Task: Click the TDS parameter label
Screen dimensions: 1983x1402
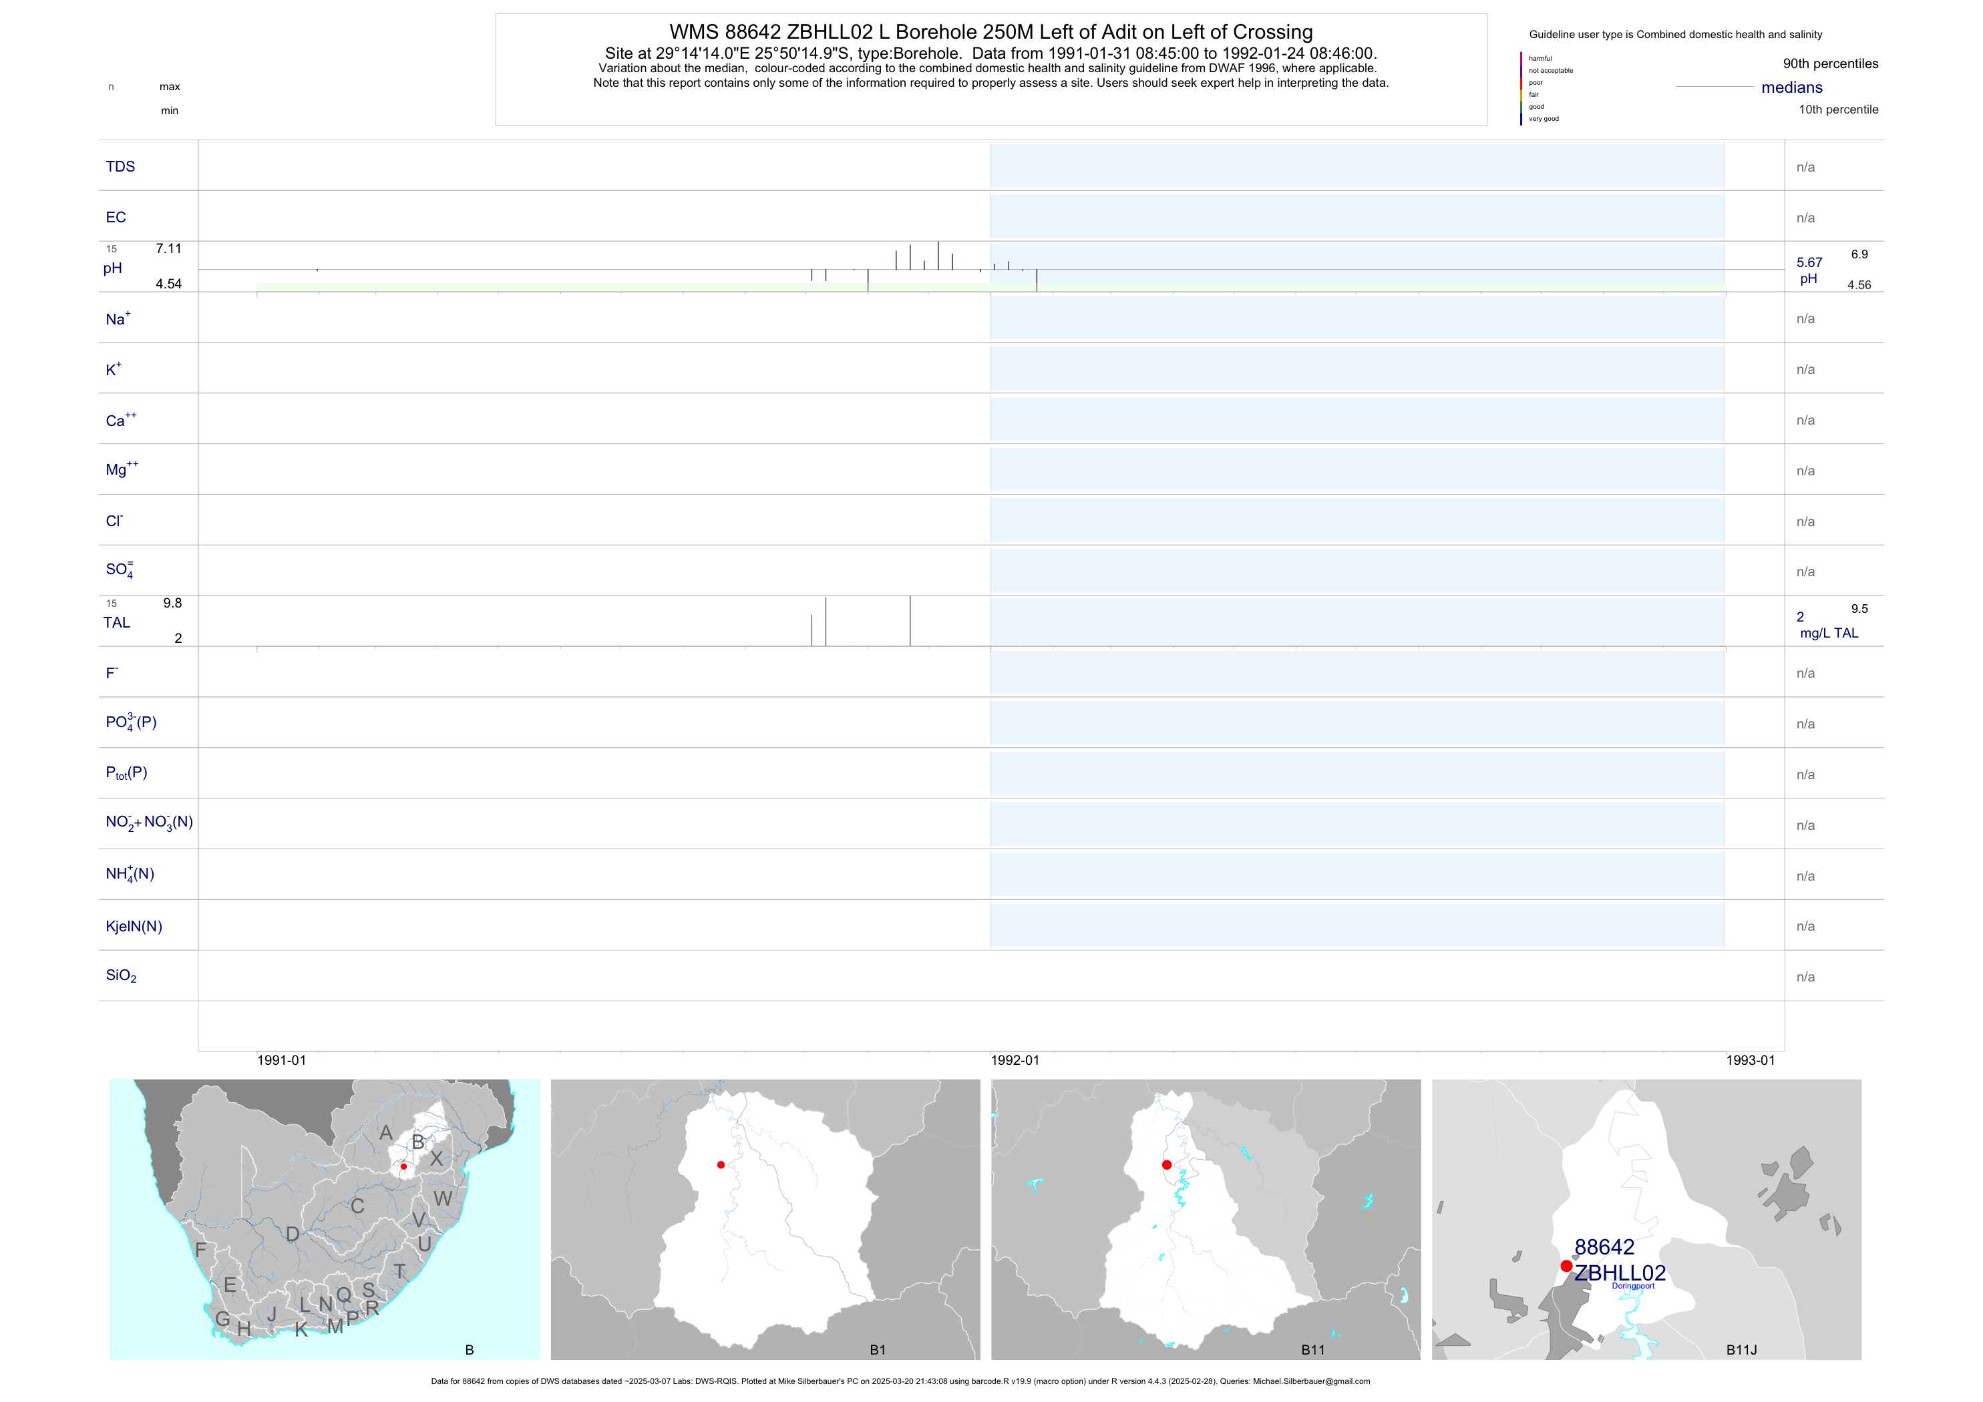Action: (120, 167)
